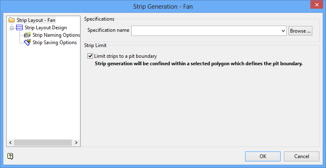Go to the Strip Naming Options page
This screenshot has height=168, width=326.
click(56, 35)
